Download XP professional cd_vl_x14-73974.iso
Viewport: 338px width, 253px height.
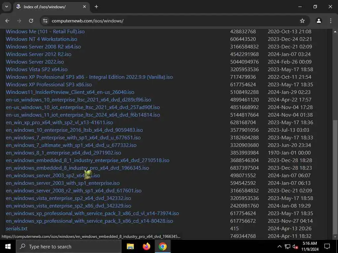pos(92,213)
